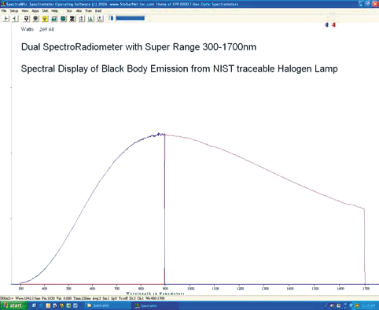Screen dimensions: 379x310
Task: Click the left cursor marker toolbar icon
Action: click(x=6, y=18)
